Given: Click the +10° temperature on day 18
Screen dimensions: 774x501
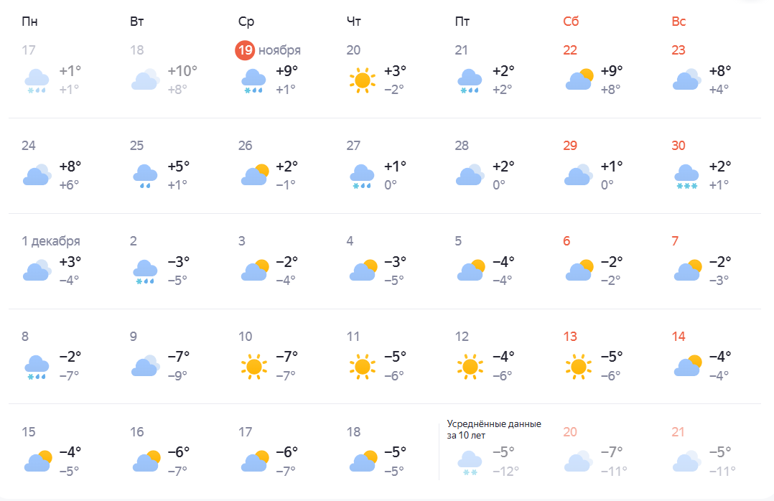Looking at the screenshot, I should pyautogui.click(x=182, y=71).
